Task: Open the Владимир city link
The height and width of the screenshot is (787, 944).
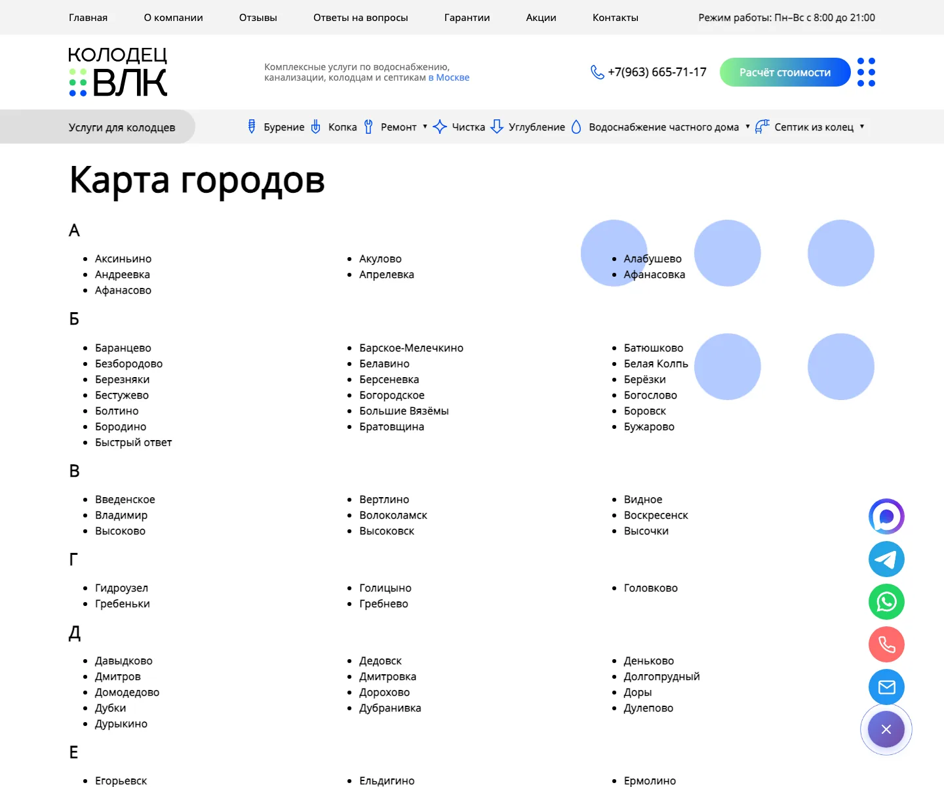Action: (x=121, y=515)
